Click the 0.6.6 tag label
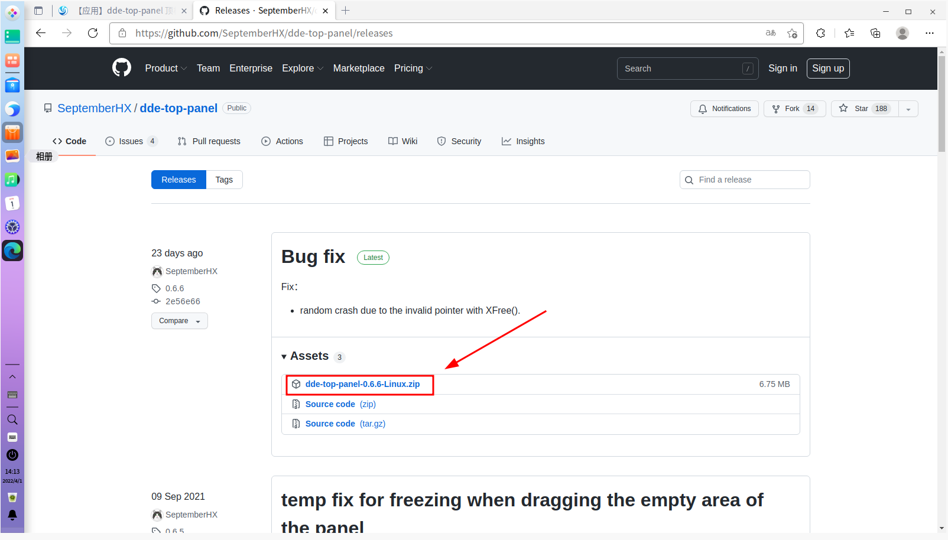 [x=174, y=288]
